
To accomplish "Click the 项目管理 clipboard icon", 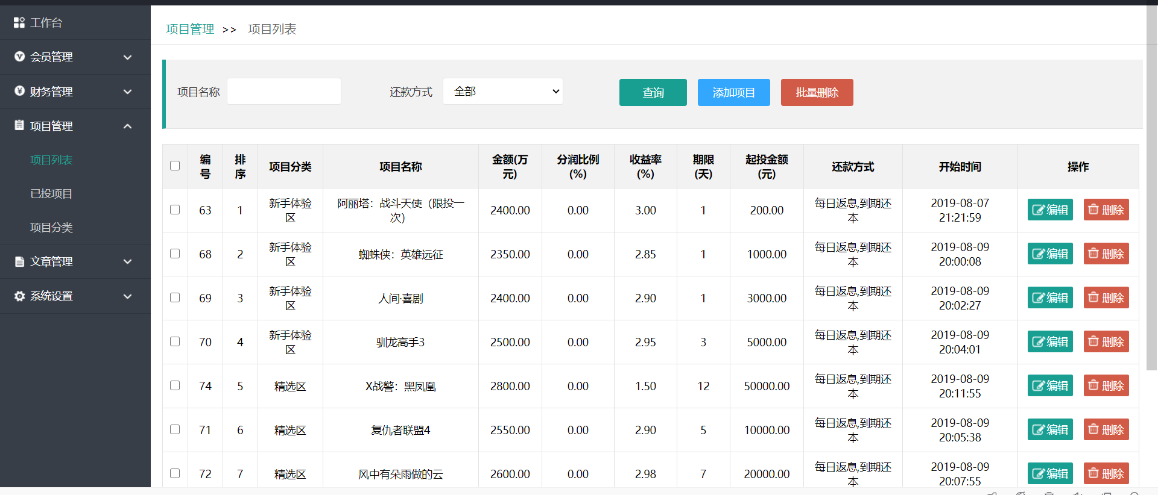I will 19,125.
